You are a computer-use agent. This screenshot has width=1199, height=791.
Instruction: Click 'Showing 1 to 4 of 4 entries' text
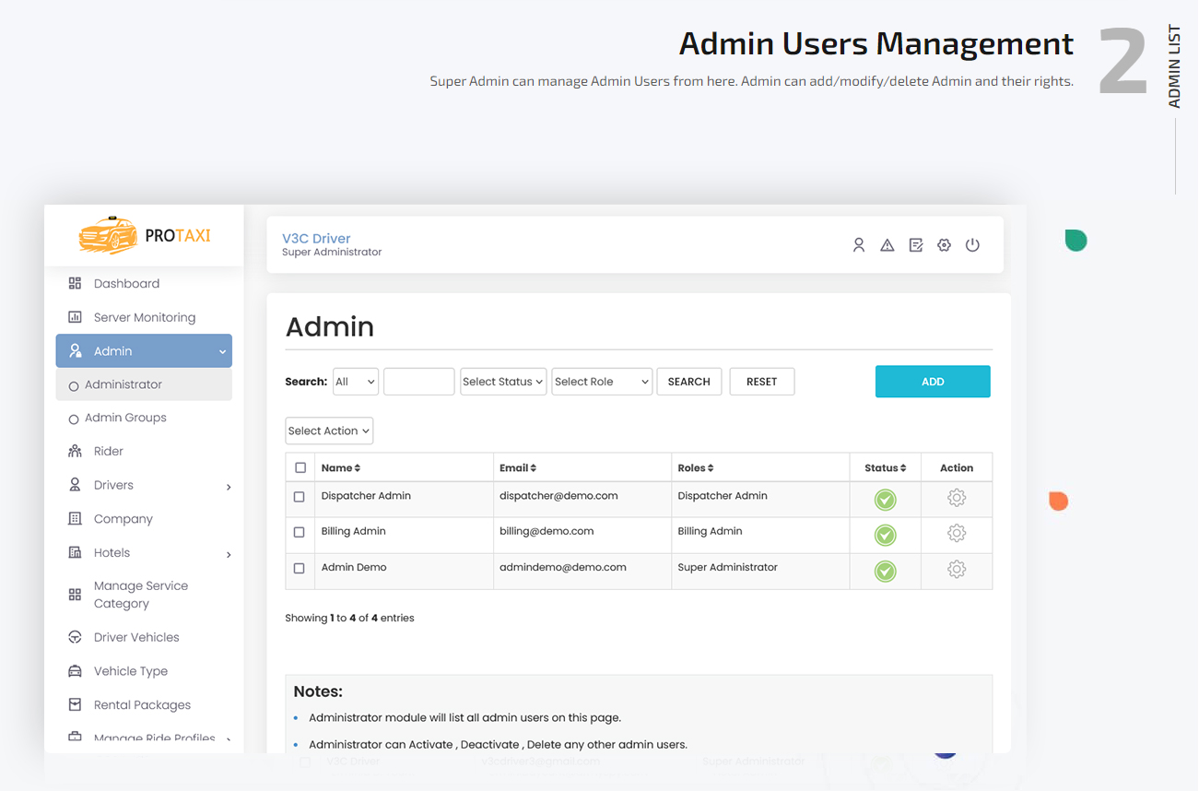349,618
